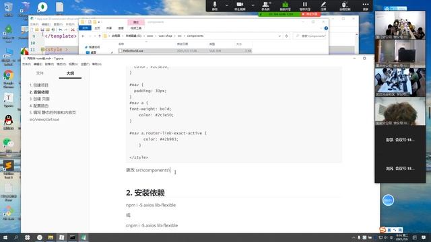The height and width of the screenshot is (242, 431).
Task: Go to outline item 4. 配置路由
Action: click(x=39, y=106)
